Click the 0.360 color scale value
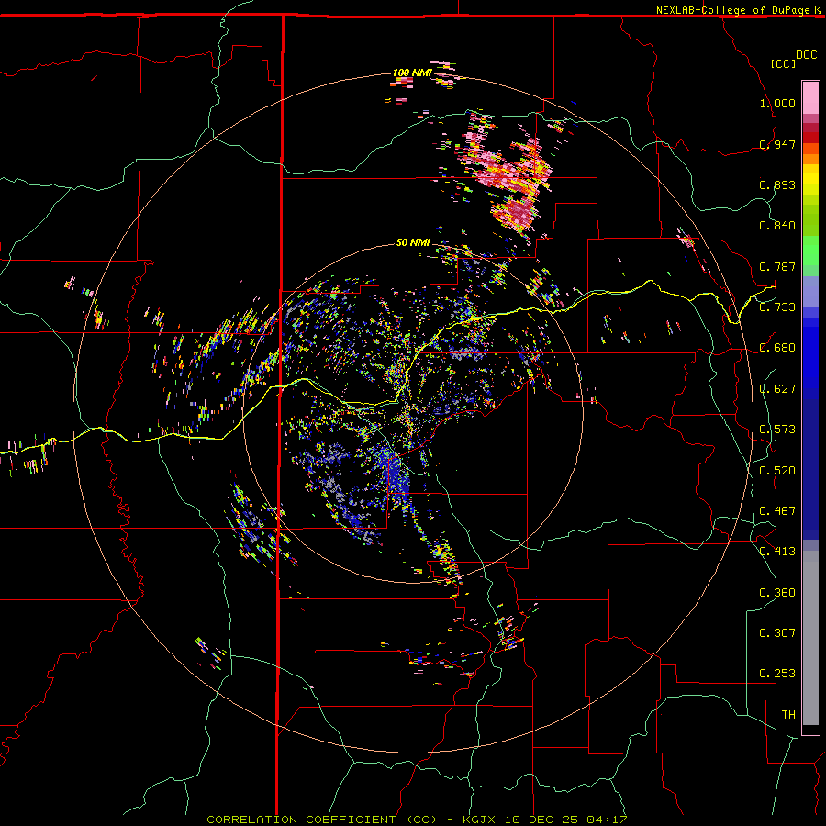This screenshot has width=826, height=826. [x=777, y=593]
